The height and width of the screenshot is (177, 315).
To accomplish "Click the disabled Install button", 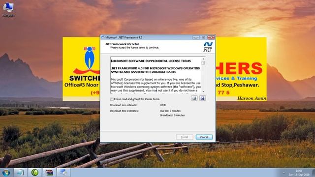I will 185,137.
